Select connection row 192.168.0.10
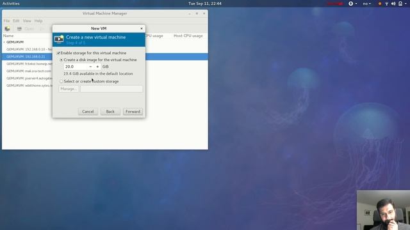The image size is (410, 230). (x=27, y=49)
